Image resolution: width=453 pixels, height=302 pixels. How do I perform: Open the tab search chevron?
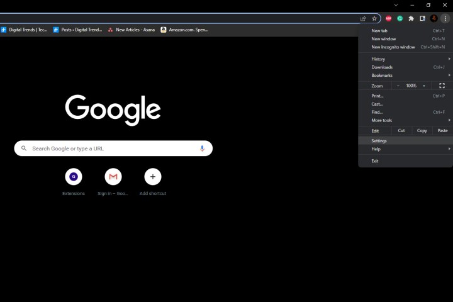point(396,5)
